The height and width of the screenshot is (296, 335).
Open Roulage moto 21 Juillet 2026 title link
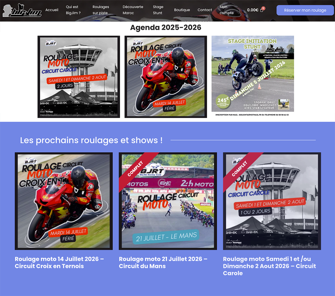[163, 262]
